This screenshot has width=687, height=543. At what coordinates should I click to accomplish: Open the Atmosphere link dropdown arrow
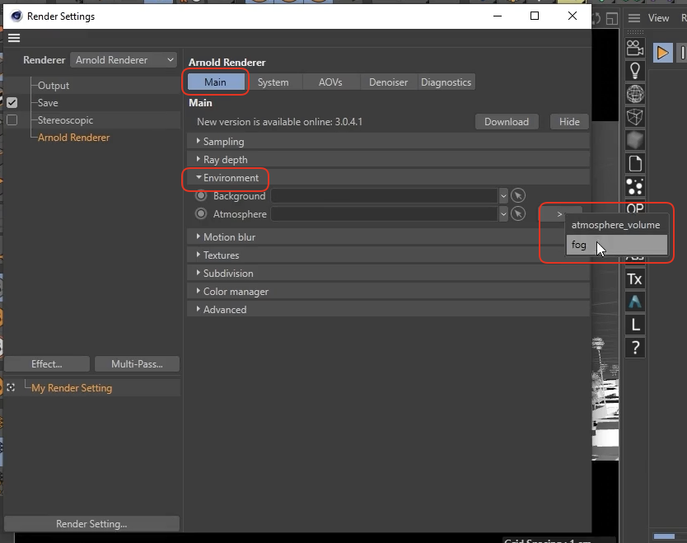tap(503, 214)
